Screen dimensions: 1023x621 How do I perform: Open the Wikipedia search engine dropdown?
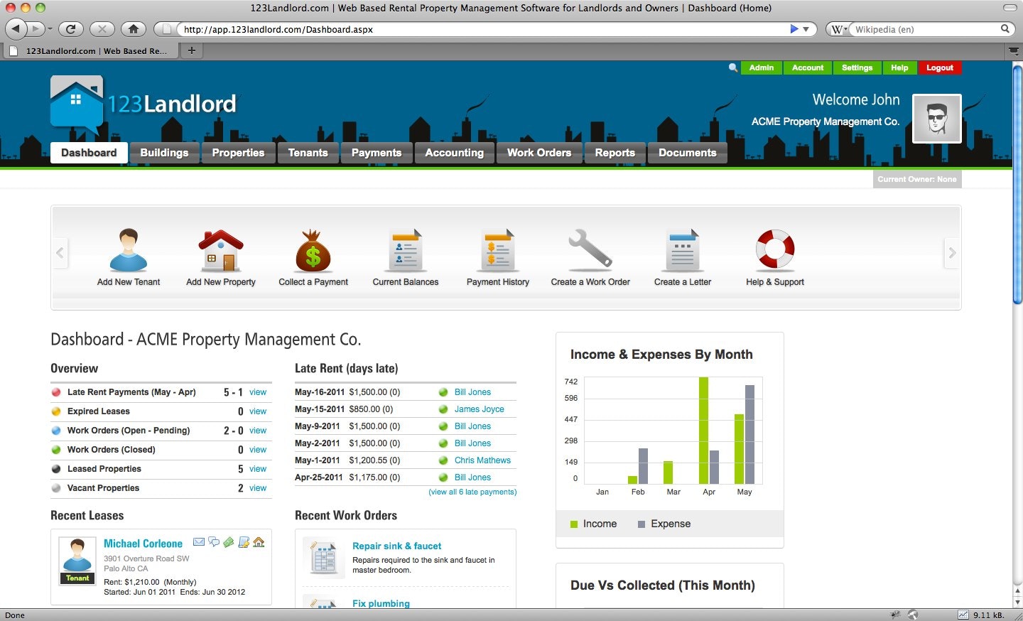[839, 29]
